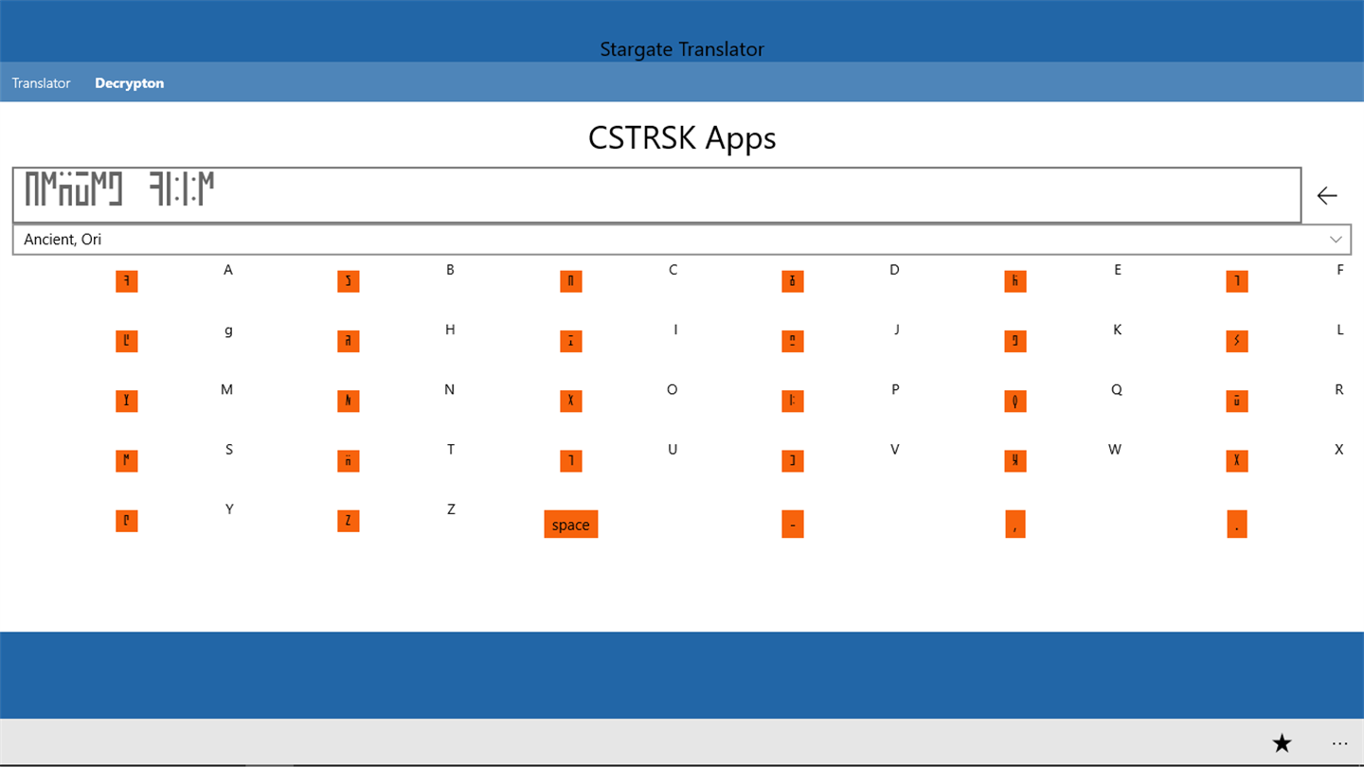Click the orange glyph button for letter E
The width and height of the screenshot is (1364, 767).
[1015, 281]
